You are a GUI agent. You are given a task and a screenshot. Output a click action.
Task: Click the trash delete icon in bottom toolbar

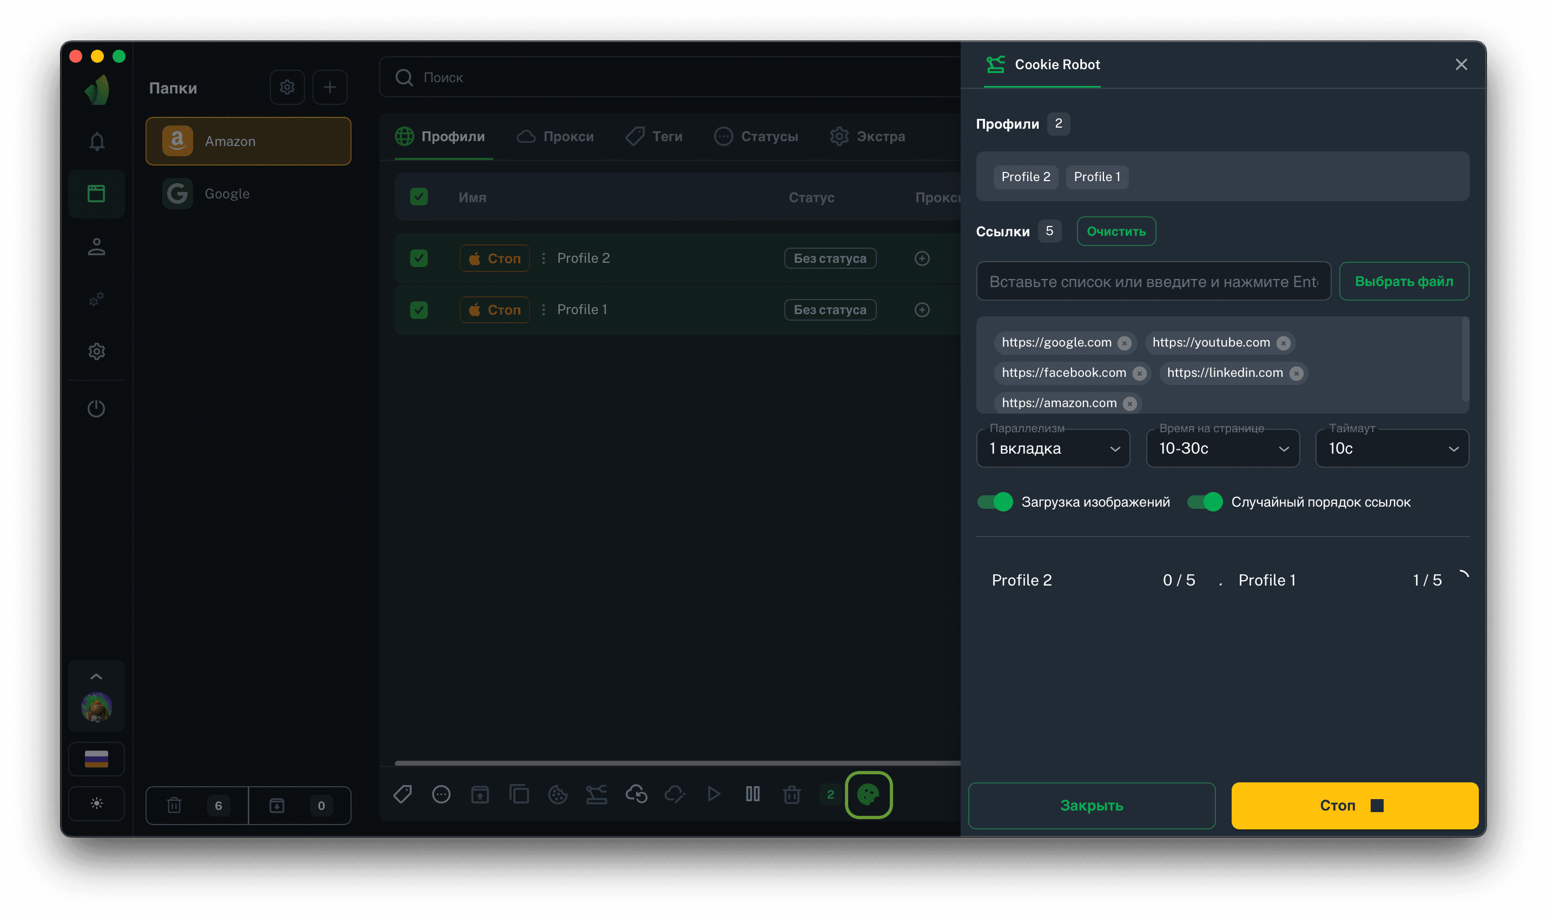[x=791, y=794]
